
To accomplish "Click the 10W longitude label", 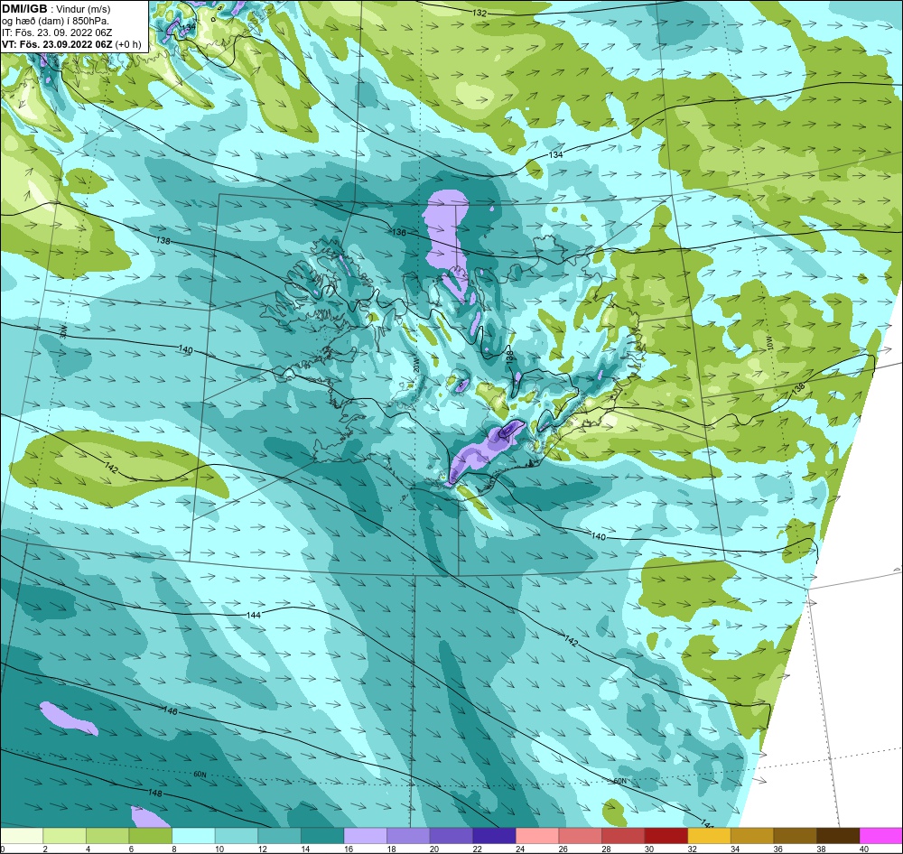I will [x=768, y=343].
